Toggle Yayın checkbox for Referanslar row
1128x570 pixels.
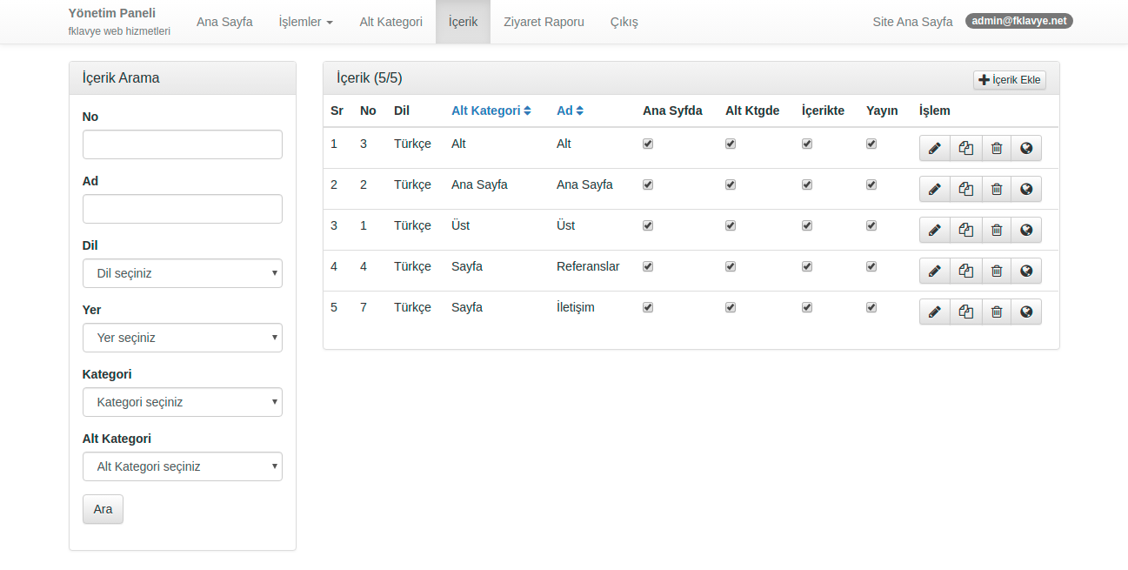point(871,267)
